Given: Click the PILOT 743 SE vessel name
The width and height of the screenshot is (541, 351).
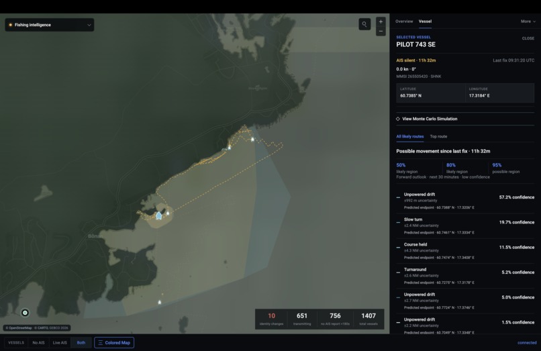Looking at the screenshot, I should click(x=415, y=44).
